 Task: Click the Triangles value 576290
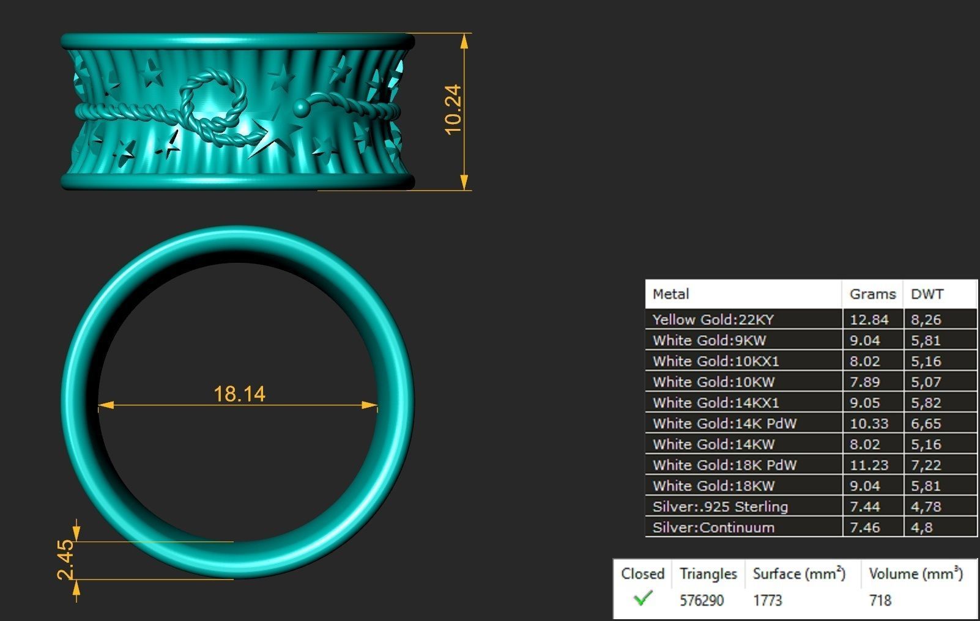click(702, 601)
